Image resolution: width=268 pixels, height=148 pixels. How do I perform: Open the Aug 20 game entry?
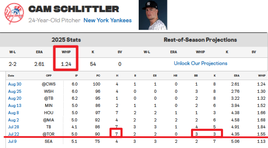[15, 98]
